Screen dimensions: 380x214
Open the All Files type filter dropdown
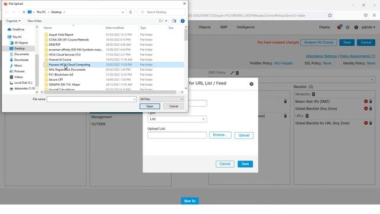pyautogui.click(x=161, y=99)
